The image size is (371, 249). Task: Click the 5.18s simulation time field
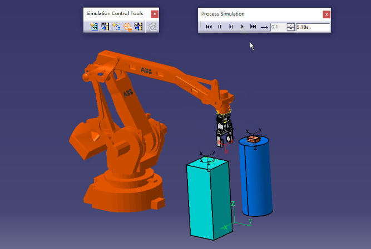click(313, 27)
